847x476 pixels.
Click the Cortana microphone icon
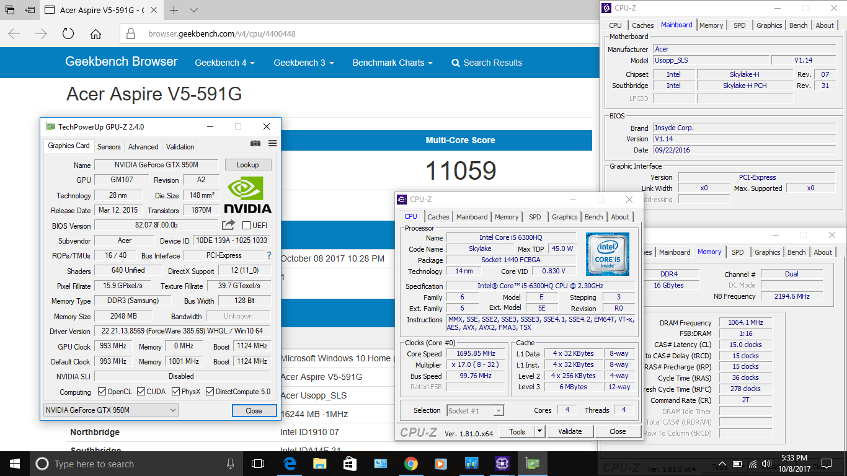(x=231, y=464)
